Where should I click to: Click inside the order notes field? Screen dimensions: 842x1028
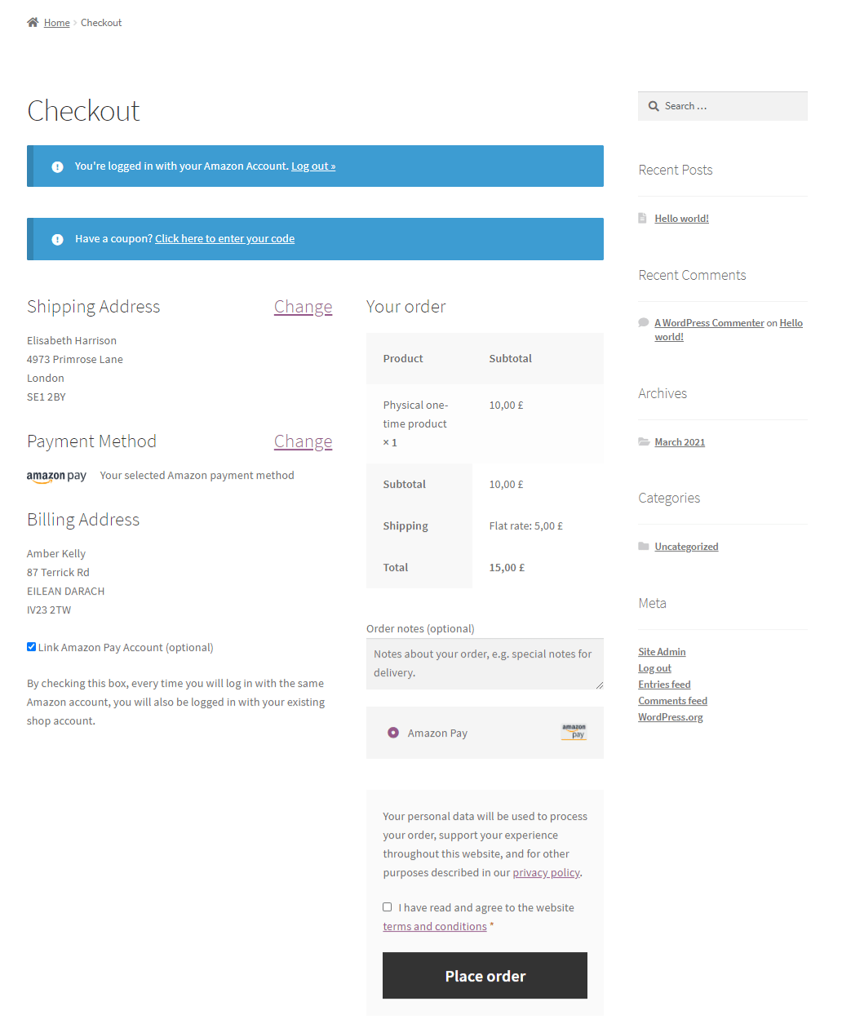pyautogui.click(x=485, y=663)
